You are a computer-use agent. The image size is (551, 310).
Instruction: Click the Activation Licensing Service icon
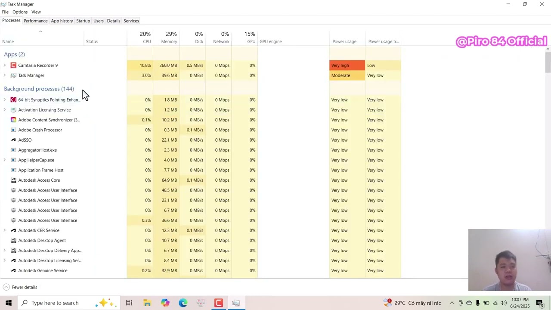point(13,110)
